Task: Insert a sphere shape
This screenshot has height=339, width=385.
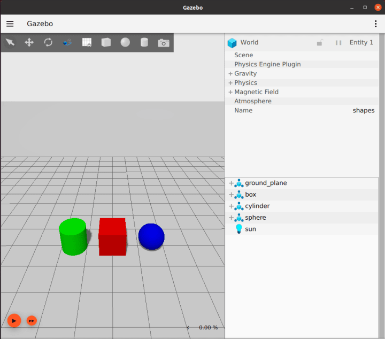Action: pyautogui.click(x=125, y=42)
